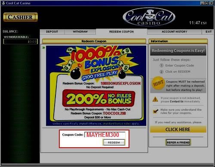Click the step 2 circle icon
The width and height of the screenshot is (215, 167).
(162, 71)
